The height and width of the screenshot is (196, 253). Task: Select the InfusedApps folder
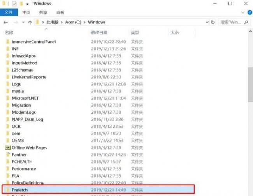tap(24, 56)
